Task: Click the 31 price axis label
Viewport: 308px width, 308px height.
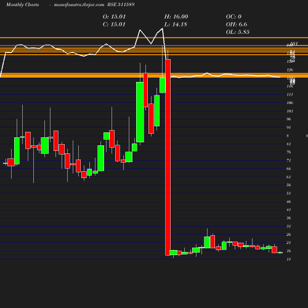Action: (289, 227)
